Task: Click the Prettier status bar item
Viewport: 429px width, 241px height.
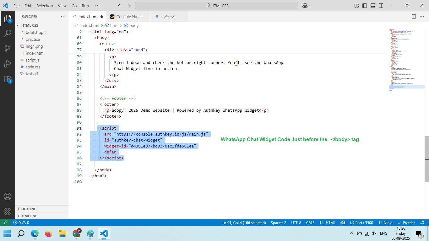Action: coord(406,222)
